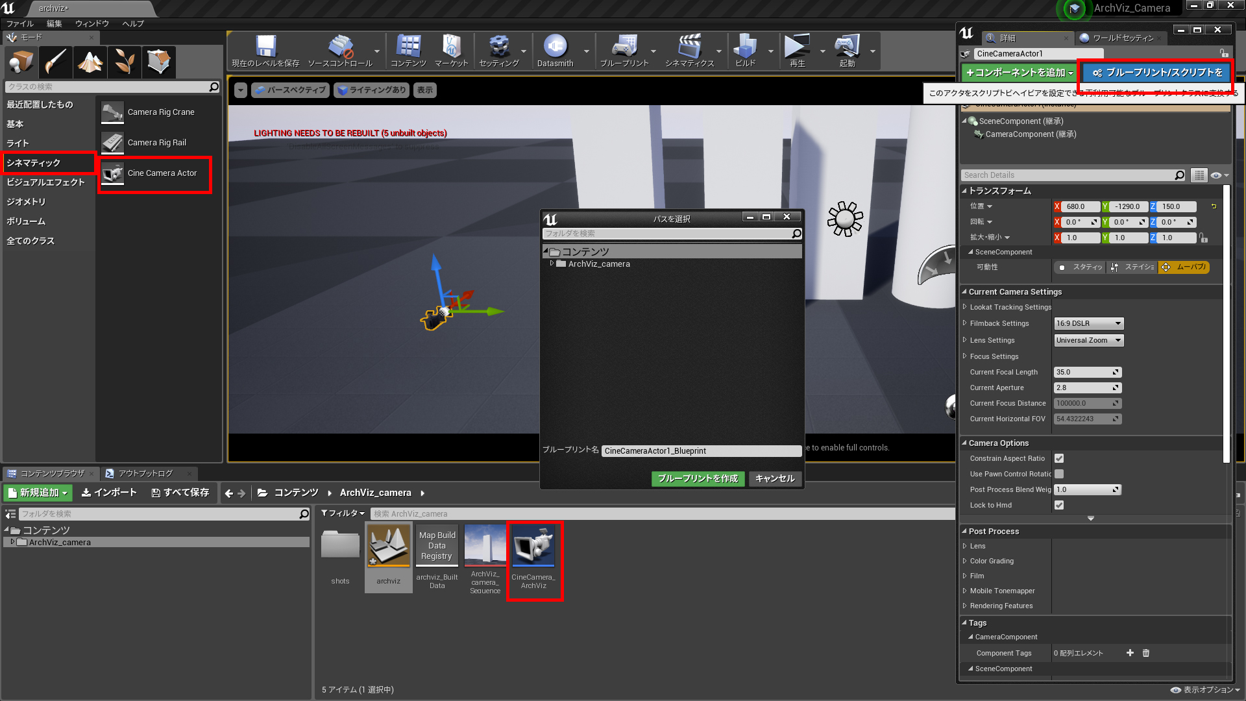
Task: Click Add Component (コンポーネントを追加) button
Action: coord(1018,73)
